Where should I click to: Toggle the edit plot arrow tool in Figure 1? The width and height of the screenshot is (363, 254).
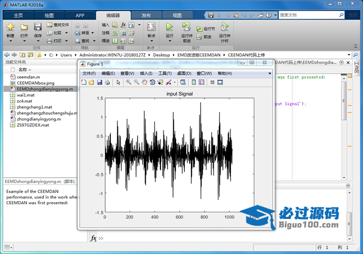pyautogui.click(x=118, y=82)
